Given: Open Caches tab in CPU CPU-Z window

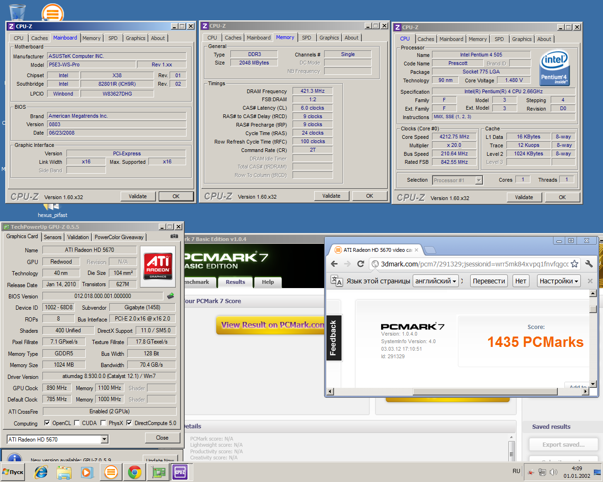Looking at the screenshot, I should (426, 39).
